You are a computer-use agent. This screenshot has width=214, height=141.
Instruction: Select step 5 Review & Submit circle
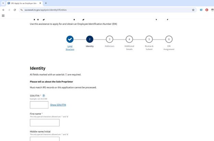tap(149, 39)
